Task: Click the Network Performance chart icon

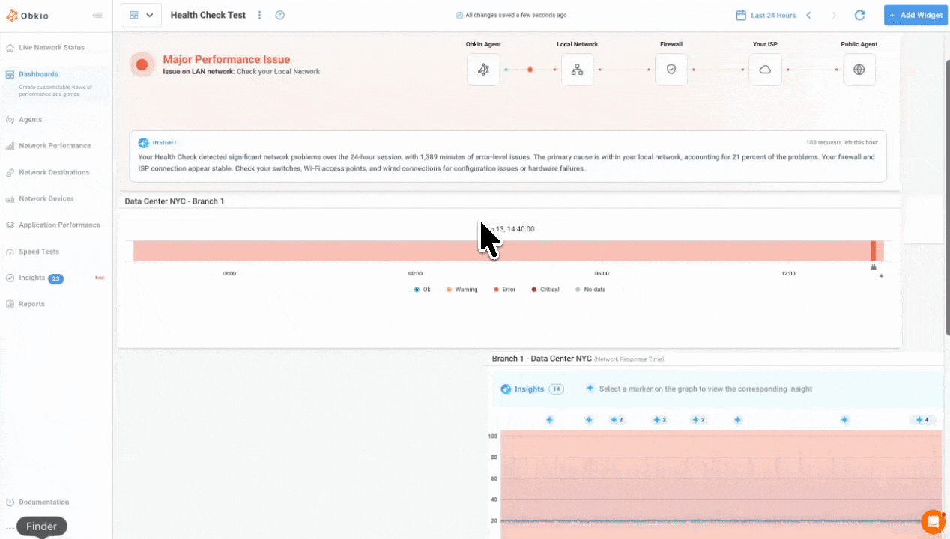Action: pos(10,146)
